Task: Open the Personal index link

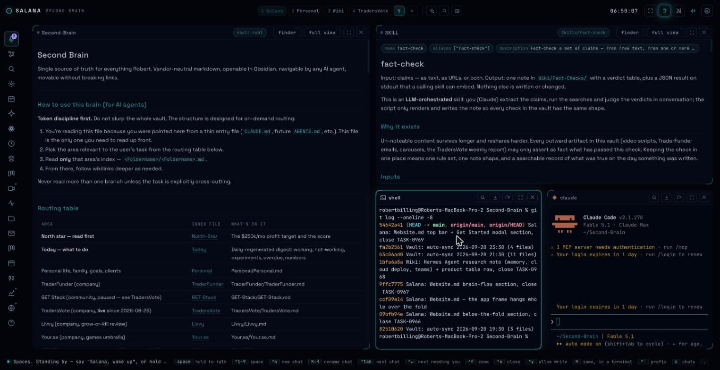Action: point(202,271)
